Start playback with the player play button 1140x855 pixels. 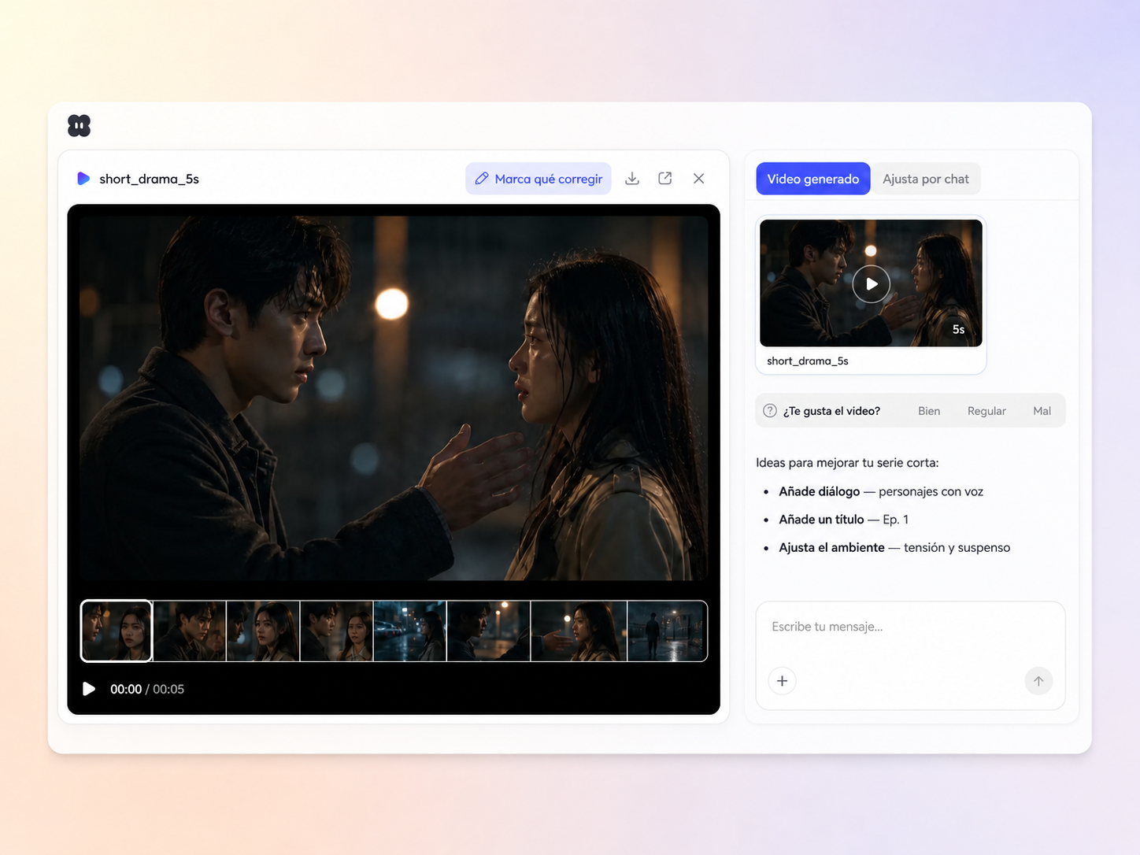[89, 689]
